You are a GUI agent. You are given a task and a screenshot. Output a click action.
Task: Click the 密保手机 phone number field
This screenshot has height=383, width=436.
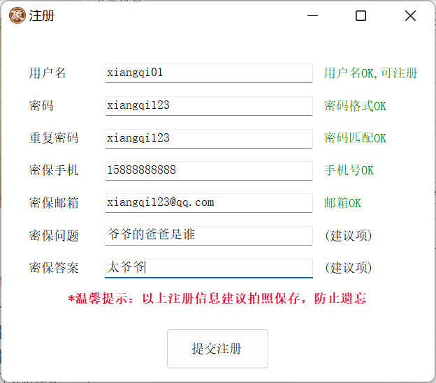tap(208, 170)
